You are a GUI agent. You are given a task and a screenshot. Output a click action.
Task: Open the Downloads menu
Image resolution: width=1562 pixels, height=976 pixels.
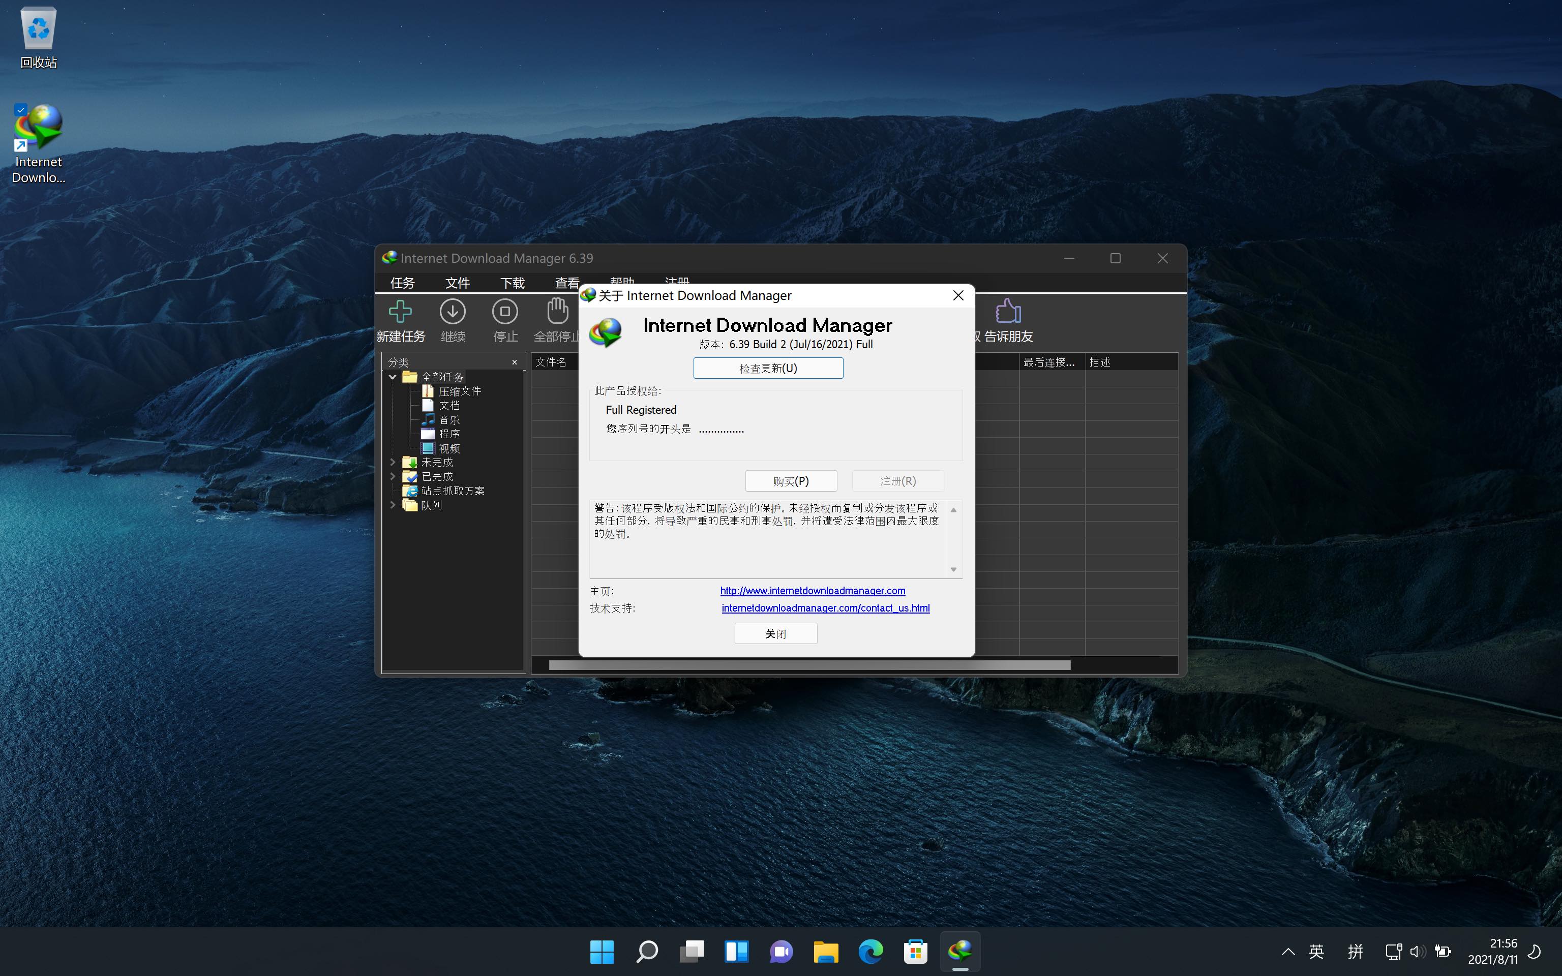coord(513,283)
